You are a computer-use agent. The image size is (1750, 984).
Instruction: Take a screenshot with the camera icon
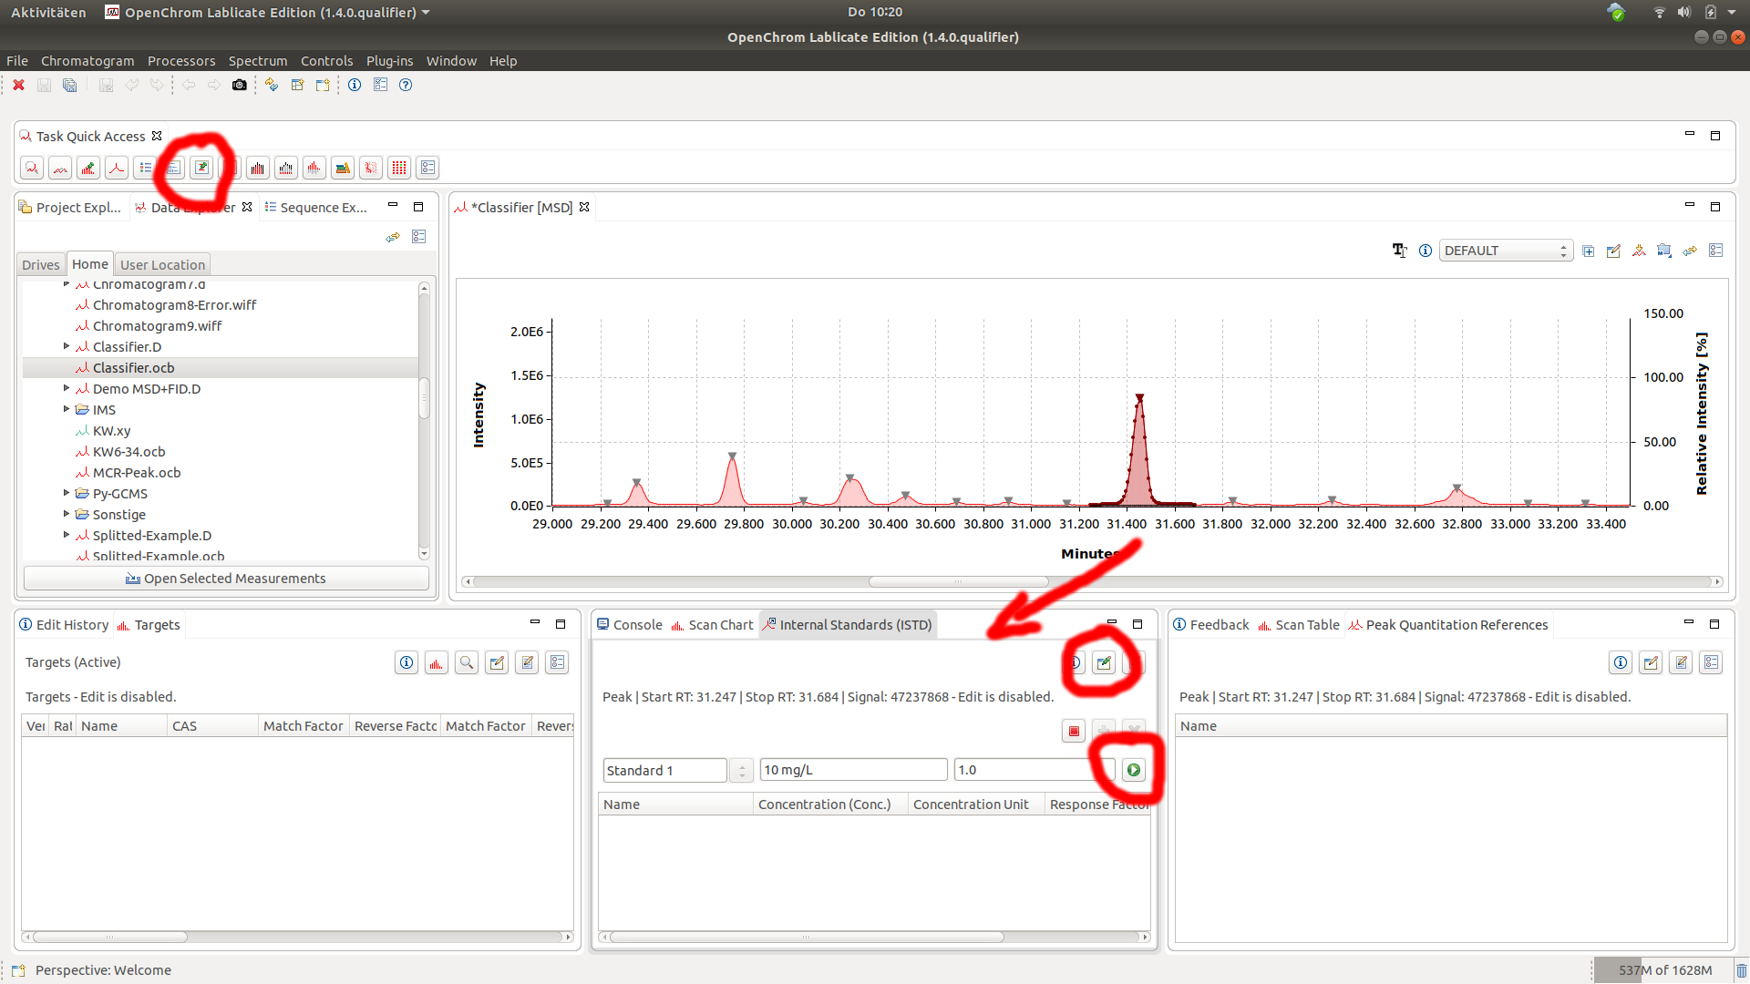(239, 85)
